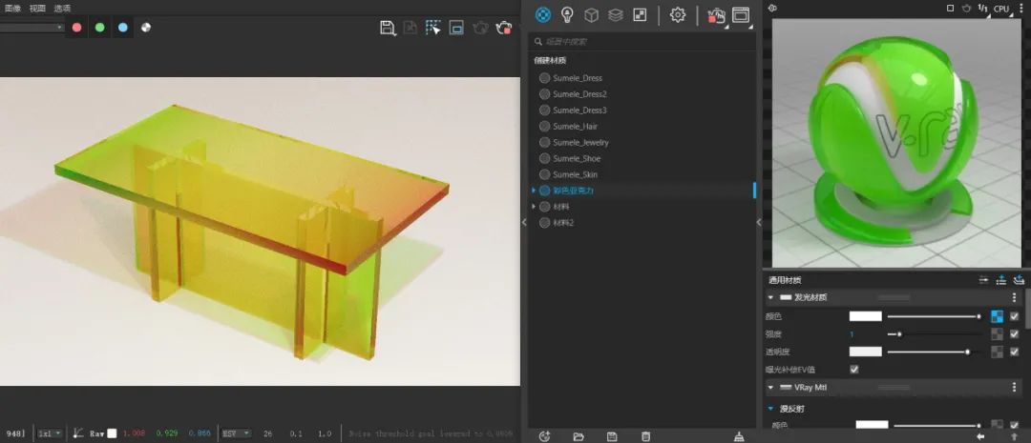Open the Geometry tab cube icon
The image size is (1031, 443).
(592, 14)
